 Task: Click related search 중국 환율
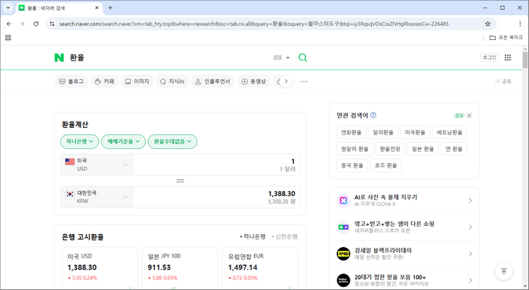pos(352,165)
